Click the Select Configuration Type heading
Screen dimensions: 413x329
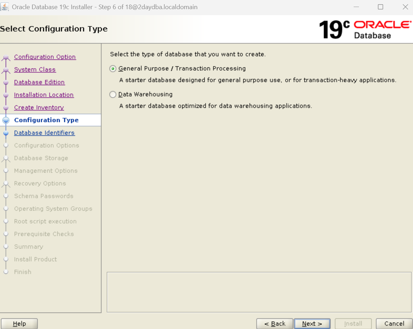54,29
